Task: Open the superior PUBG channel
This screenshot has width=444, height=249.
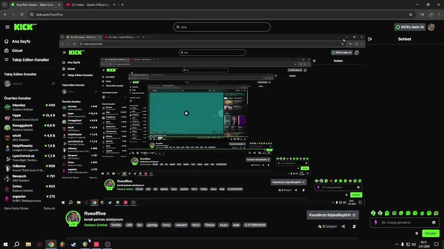Action: (29, 199)
